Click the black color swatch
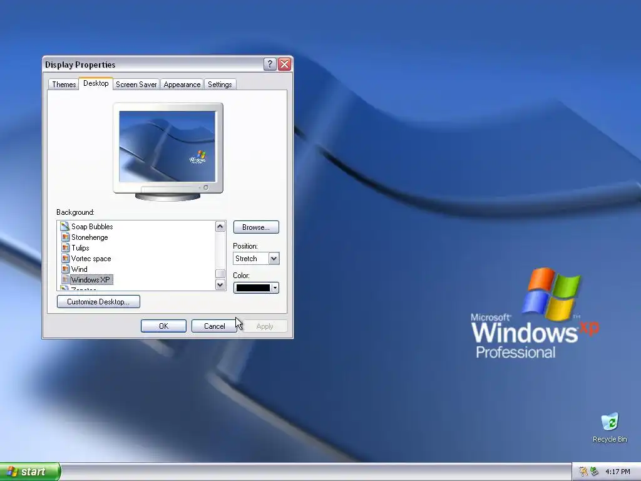The width and height of the screenshot is (641, 481). tap(253, 288)
